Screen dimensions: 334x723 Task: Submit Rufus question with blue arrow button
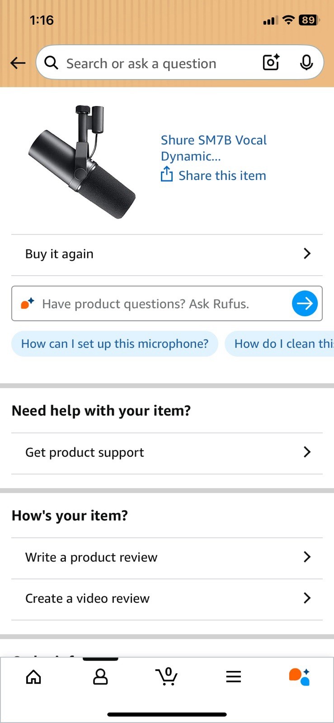(305, 303)
